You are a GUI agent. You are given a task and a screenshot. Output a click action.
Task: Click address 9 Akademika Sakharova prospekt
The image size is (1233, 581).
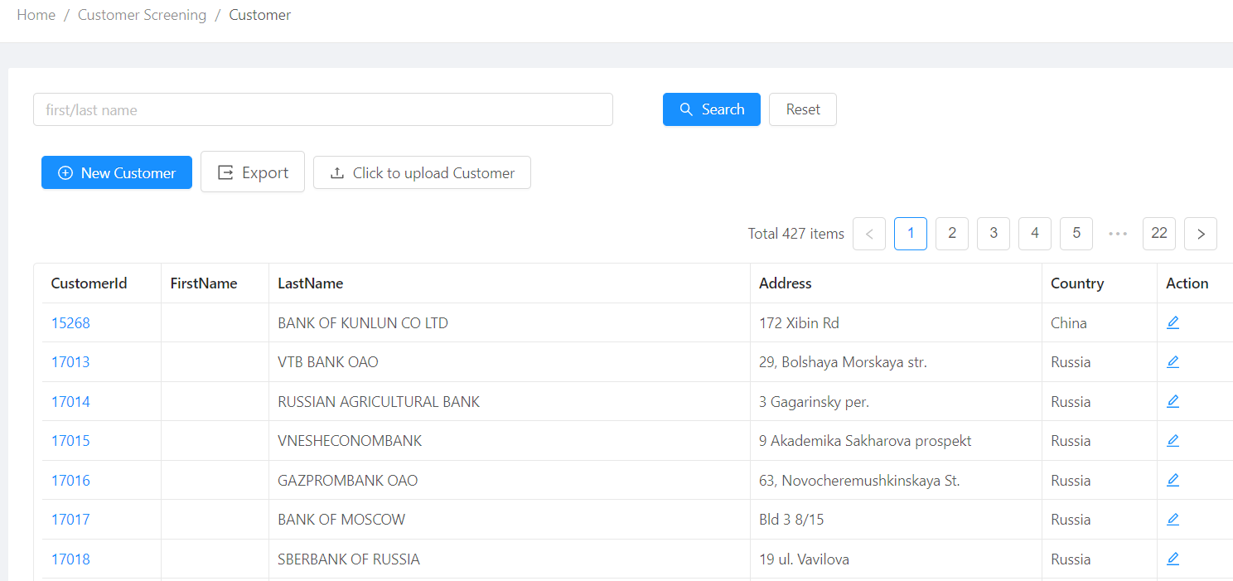pos(865,441)
